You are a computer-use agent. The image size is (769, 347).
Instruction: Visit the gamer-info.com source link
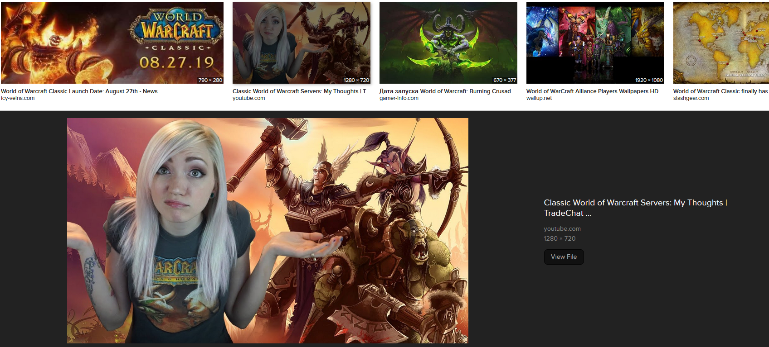(x=399, y=98)
